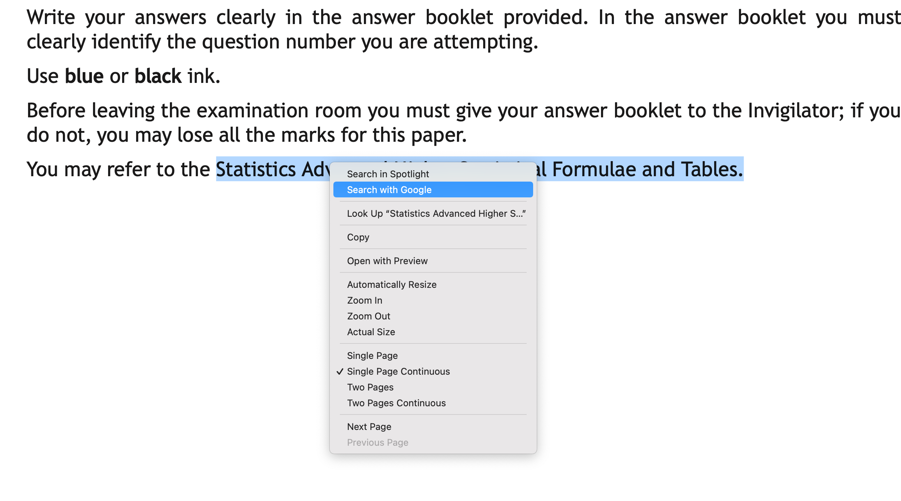
Task: Switch to Single Page view
Action: (x=372, y=356)
